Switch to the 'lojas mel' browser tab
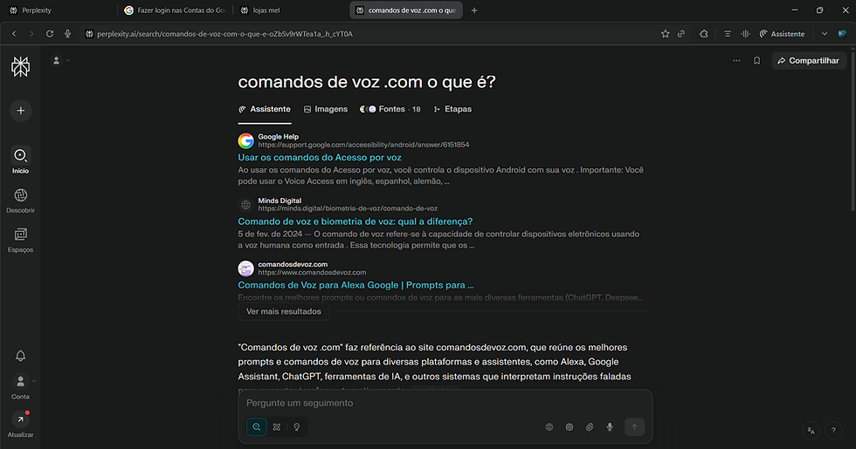This screenshot has width=856, height=449. click(x=290, y=10)
